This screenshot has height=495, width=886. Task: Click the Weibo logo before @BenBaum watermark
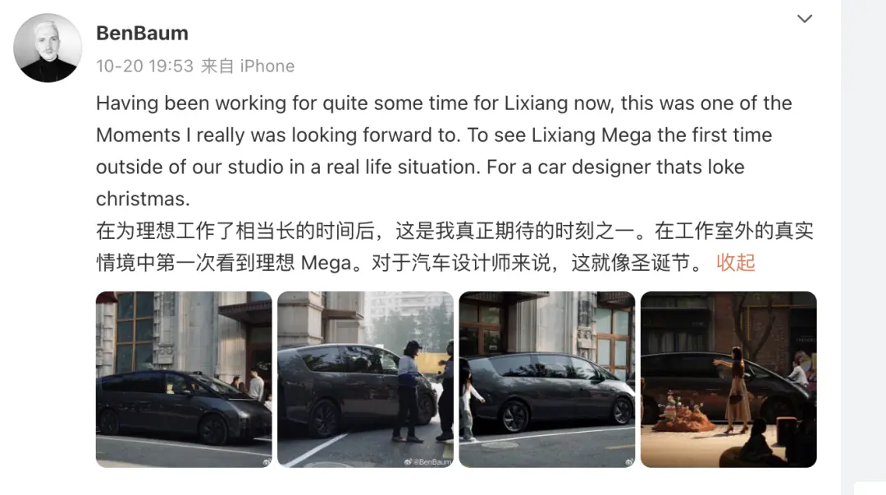[x=408, y=462]
